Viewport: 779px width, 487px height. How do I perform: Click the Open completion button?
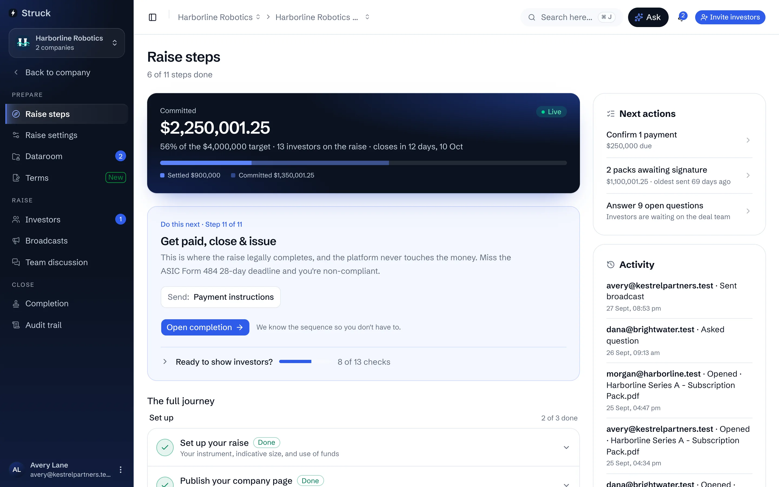pyautogui.click(x=205, y=327)
